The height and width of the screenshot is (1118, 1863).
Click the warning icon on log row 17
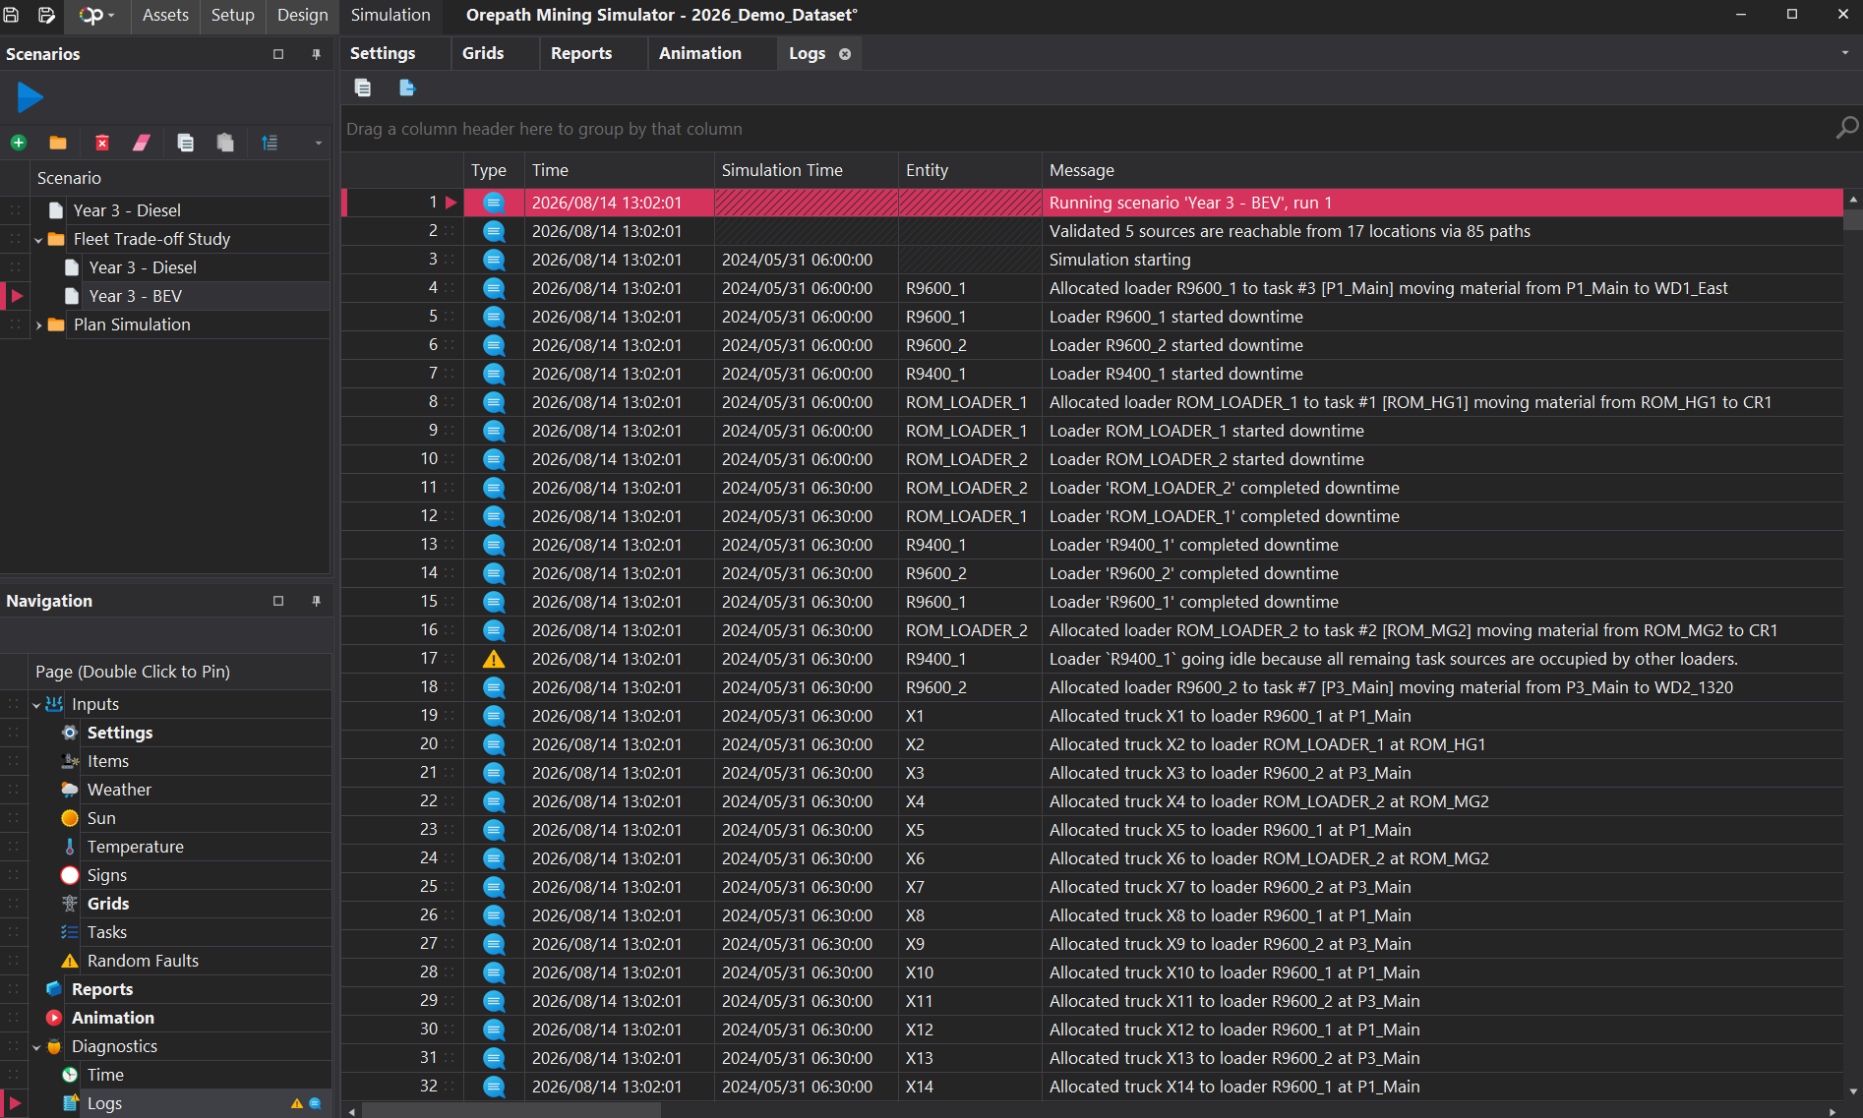coord(494,659)
